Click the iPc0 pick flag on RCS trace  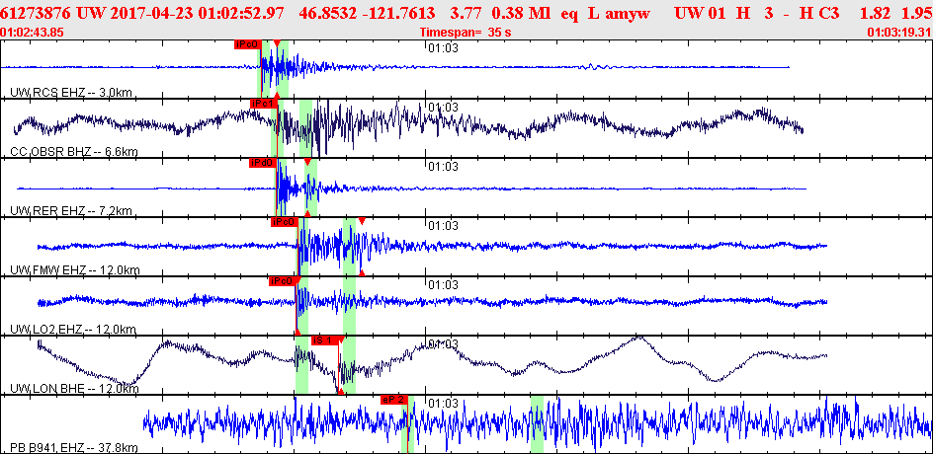pos(247,43)
